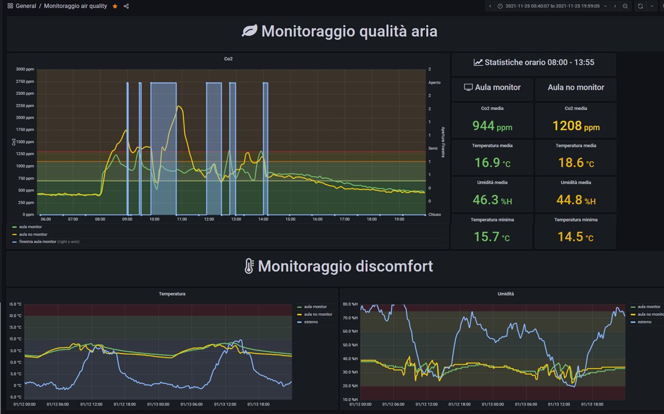Click the Co2 media 944 ppm stat
Viewport: 664px width, 414px height.
coord(492,126)
